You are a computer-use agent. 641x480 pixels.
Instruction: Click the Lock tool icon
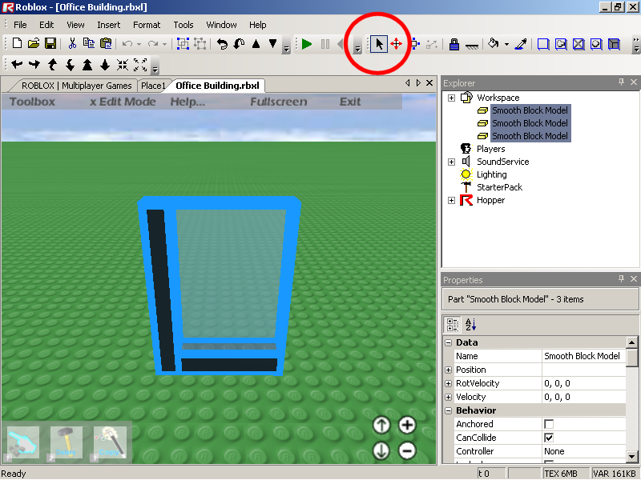click(454, 45)
